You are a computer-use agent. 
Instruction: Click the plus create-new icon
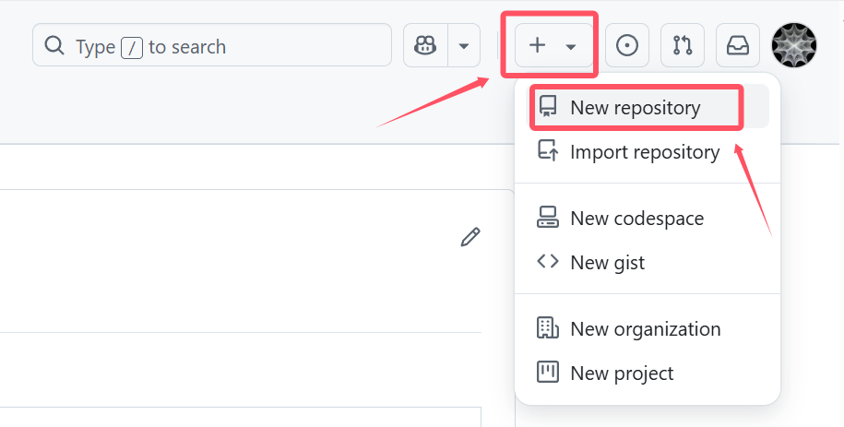(537, 45)
